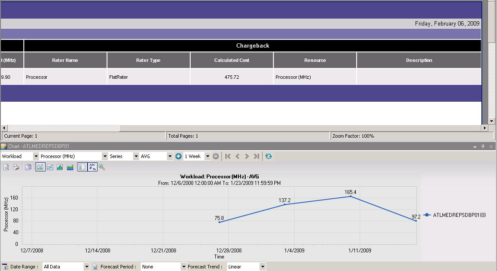Click the ATLMEDREPSDBP01{0} legend entry
Screen dimensions: 497x271
(x=455, y=215)
